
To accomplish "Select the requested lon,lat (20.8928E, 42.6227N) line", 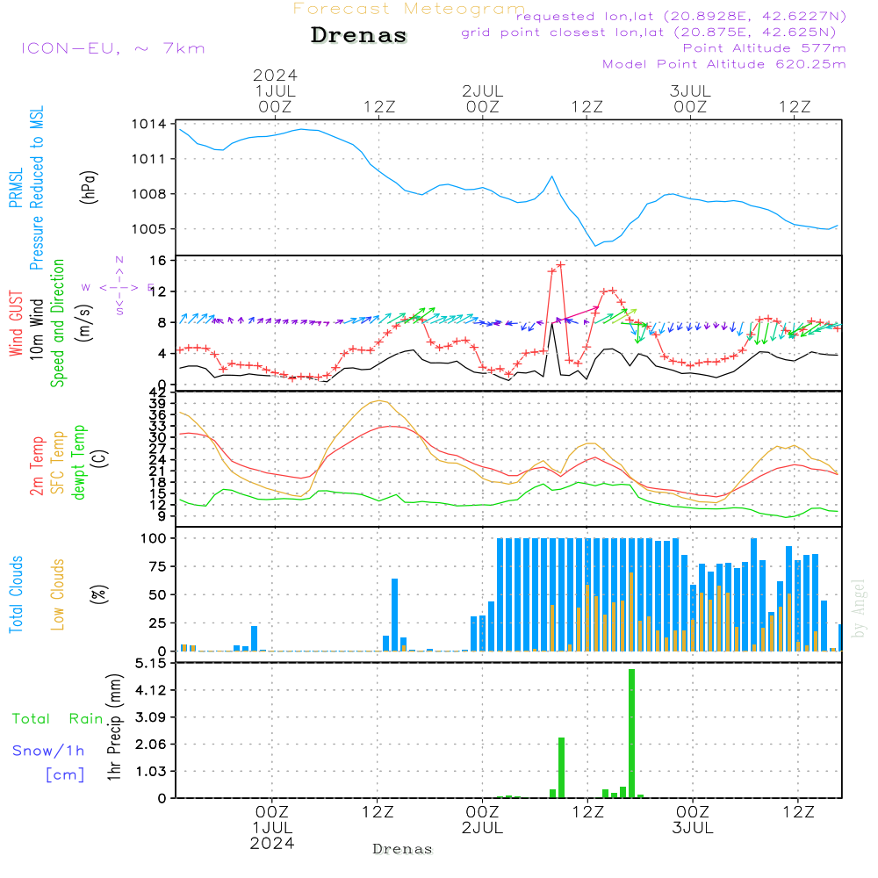I will point(681,17).
